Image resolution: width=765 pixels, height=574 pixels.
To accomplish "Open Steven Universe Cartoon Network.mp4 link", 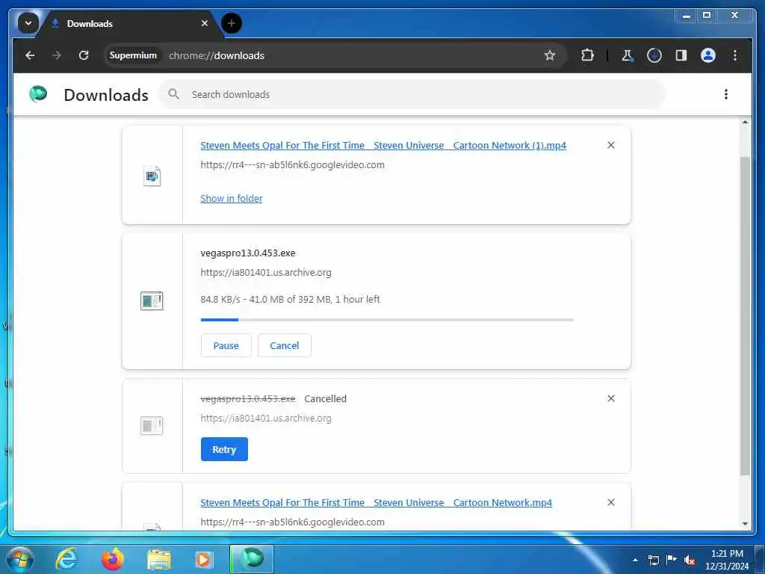I will (x=376, y=502).
